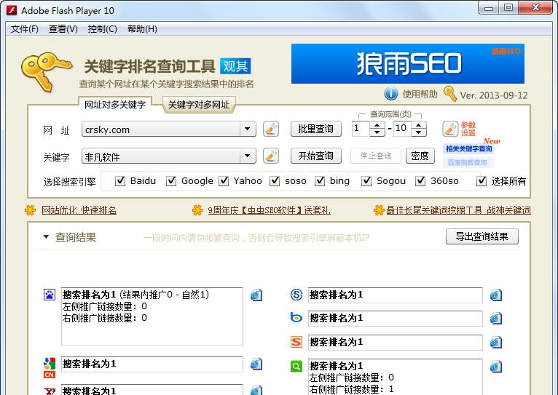
Task: Increase the end page value from 10
Action: 419,125
